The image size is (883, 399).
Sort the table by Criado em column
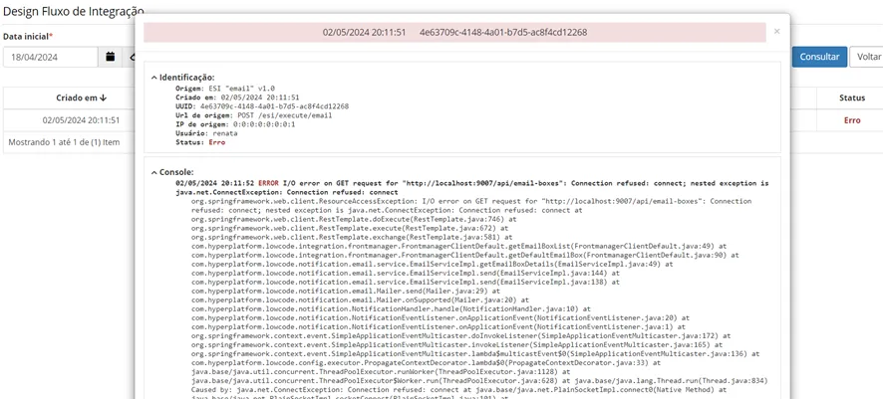tap(81, 98)
